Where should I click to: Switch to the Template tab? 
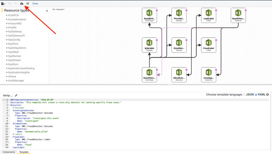(x=24, y=152)
